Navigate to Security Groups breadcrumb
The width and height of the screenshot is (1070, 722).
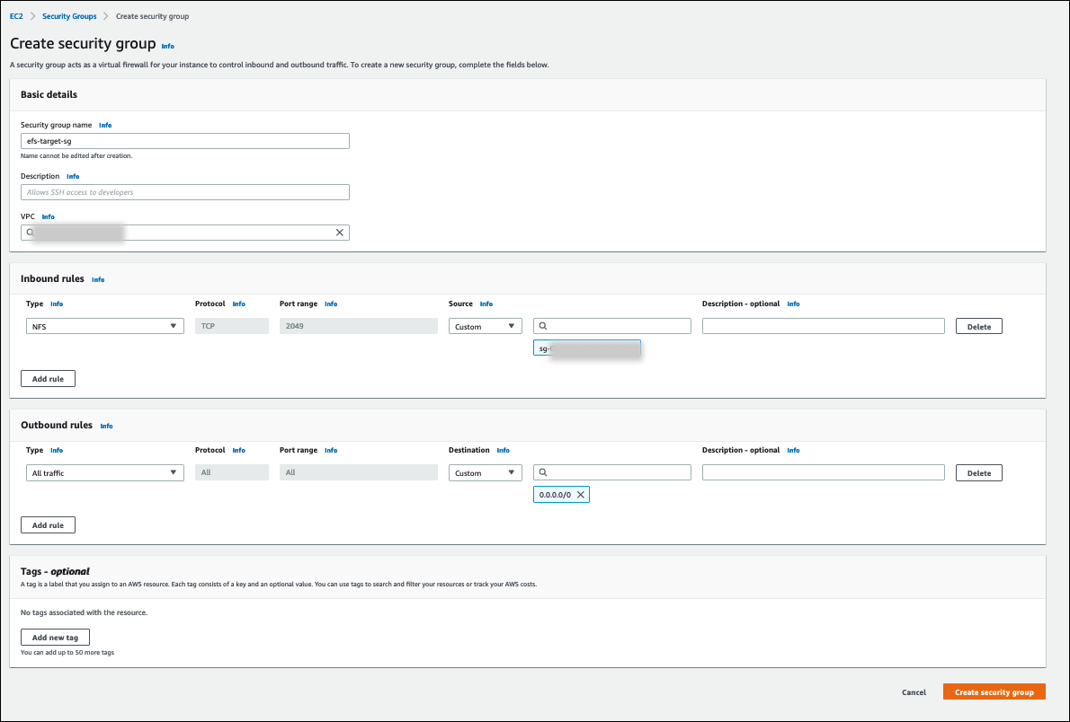click(x=69, y=16)
